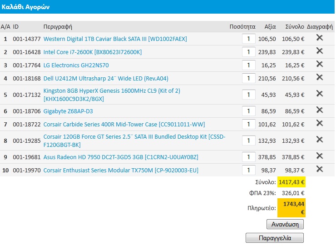Click the Περιγραφή column header

(58, 27)
